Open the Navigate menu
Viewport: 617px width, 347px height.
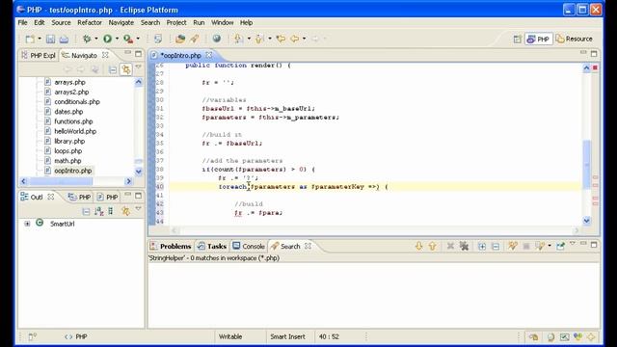click(x=121, y=22)
